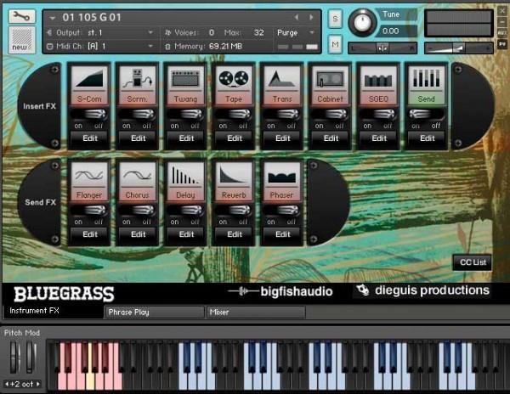Screen dimensions: 510x394
Task: Click the S-Com compressor effect icon
Action: click(x=89, y=79)
